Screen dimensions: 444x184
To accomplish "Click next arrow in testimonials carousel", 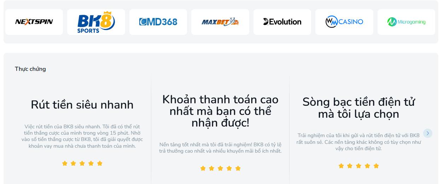I will point(428,133).
